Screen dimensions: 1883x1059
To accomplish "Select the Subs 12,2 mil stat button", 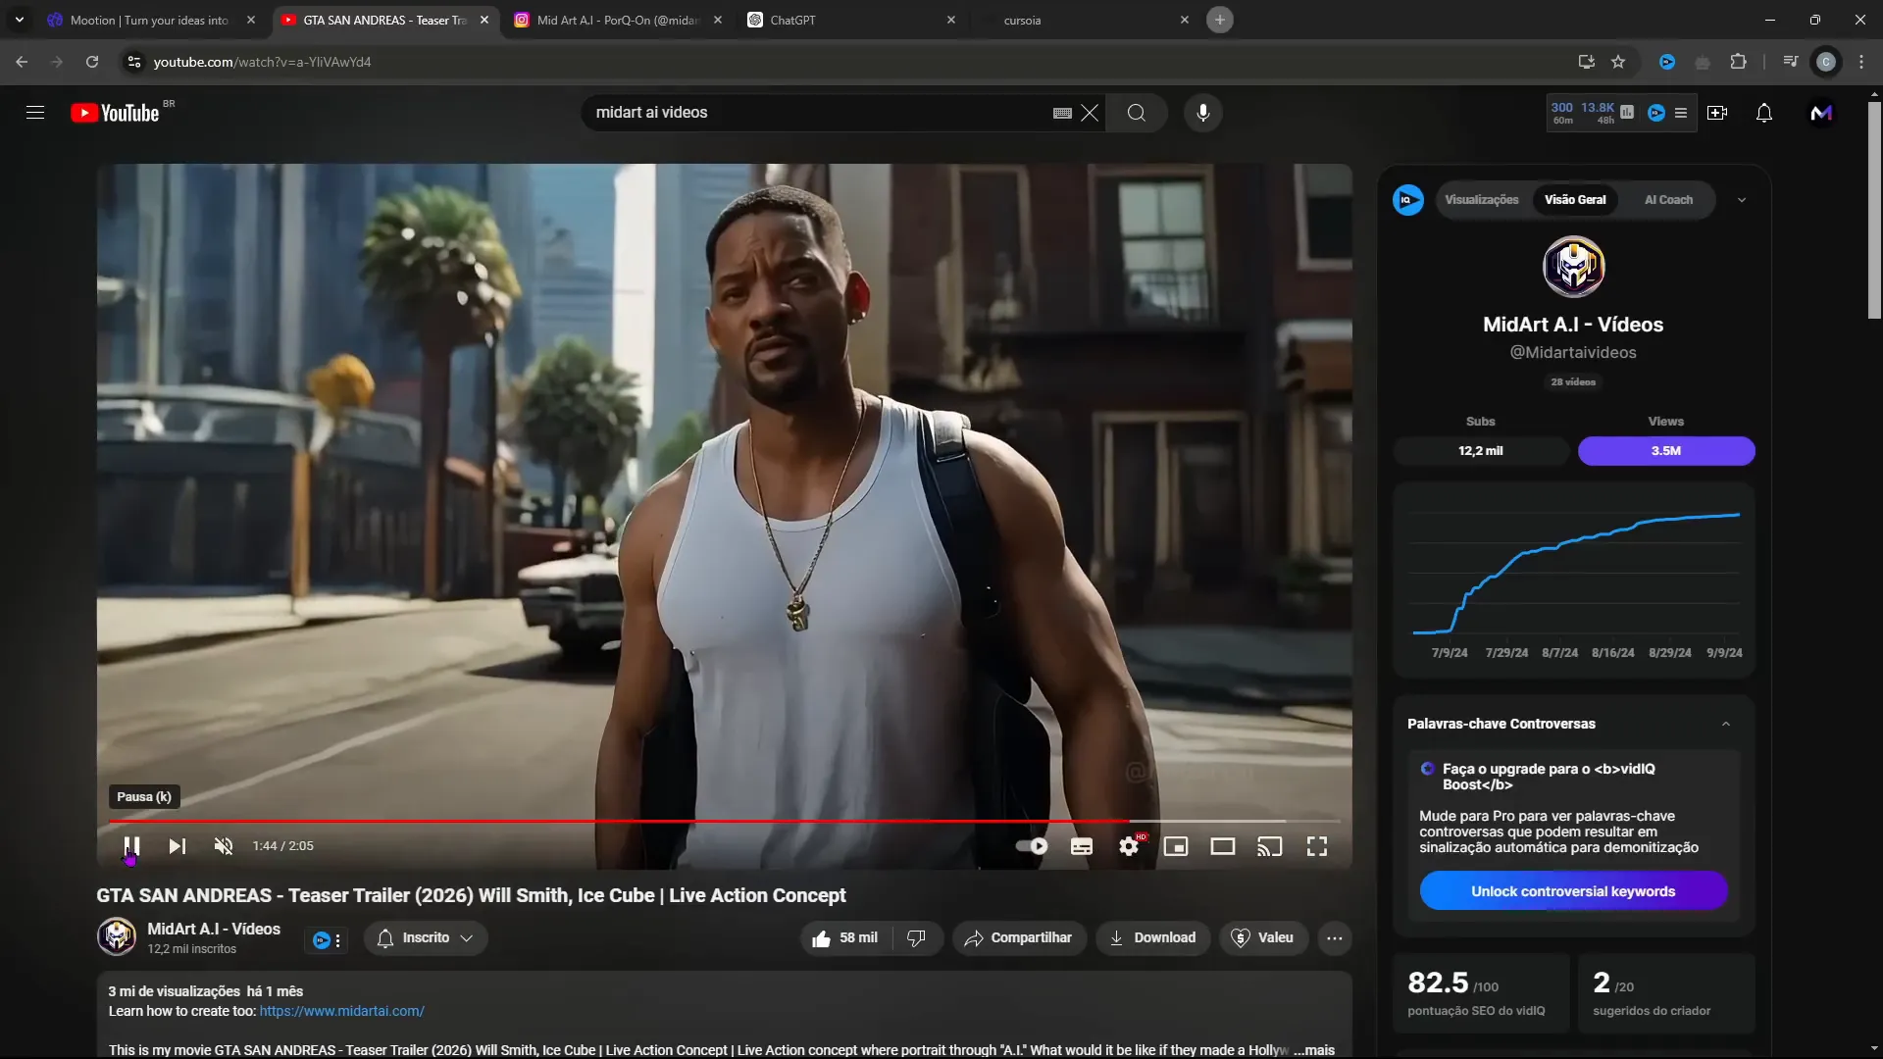I will [1481, 451].
